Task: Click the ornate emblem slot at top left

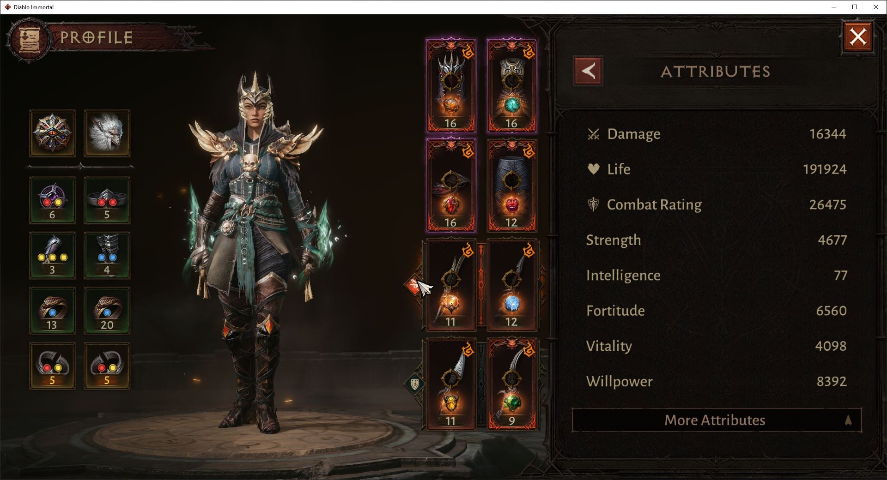Action: tap(52, 133)
